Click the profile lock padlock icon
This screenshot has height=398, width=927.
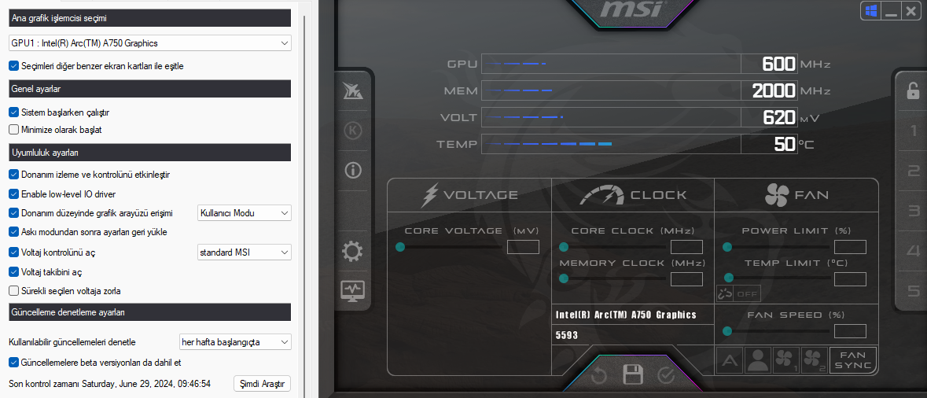pos(914,90)
